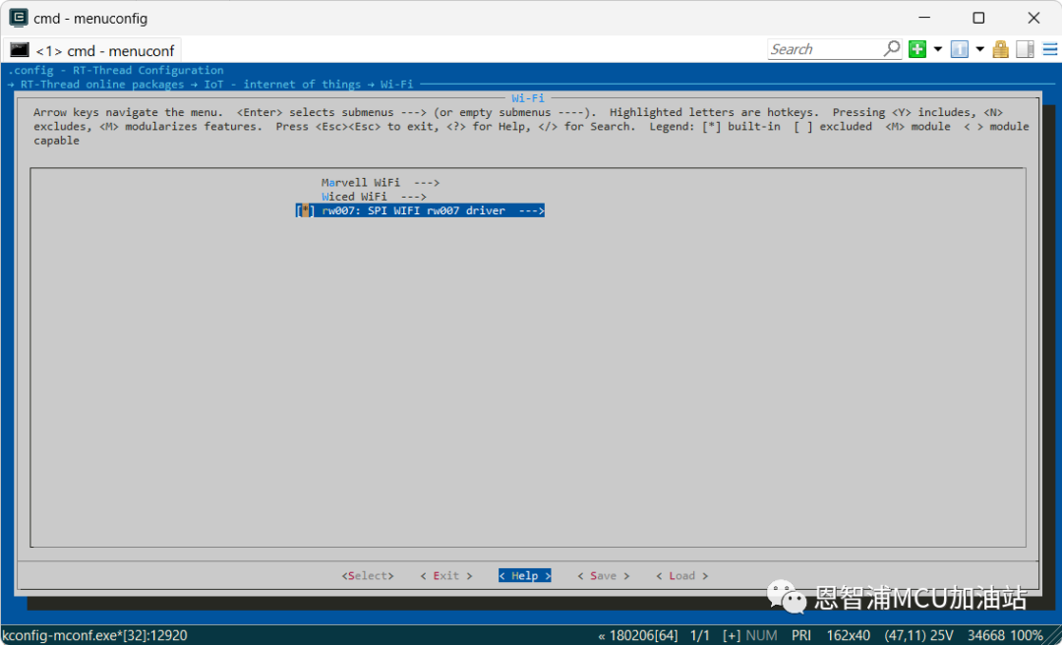
Task: Toggle the rw007 driver checkbox
Action: [306, 210]
